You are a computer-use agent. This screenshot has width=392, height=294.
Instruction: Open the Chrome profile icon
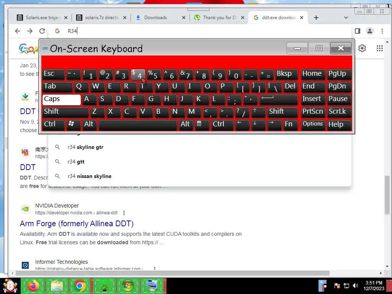point(369,31)
